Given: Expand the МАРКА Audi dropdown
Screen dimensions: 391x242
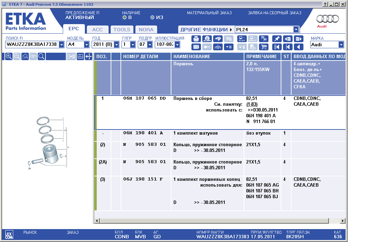Looking at the screenshot, I should [x=341, y=45].
